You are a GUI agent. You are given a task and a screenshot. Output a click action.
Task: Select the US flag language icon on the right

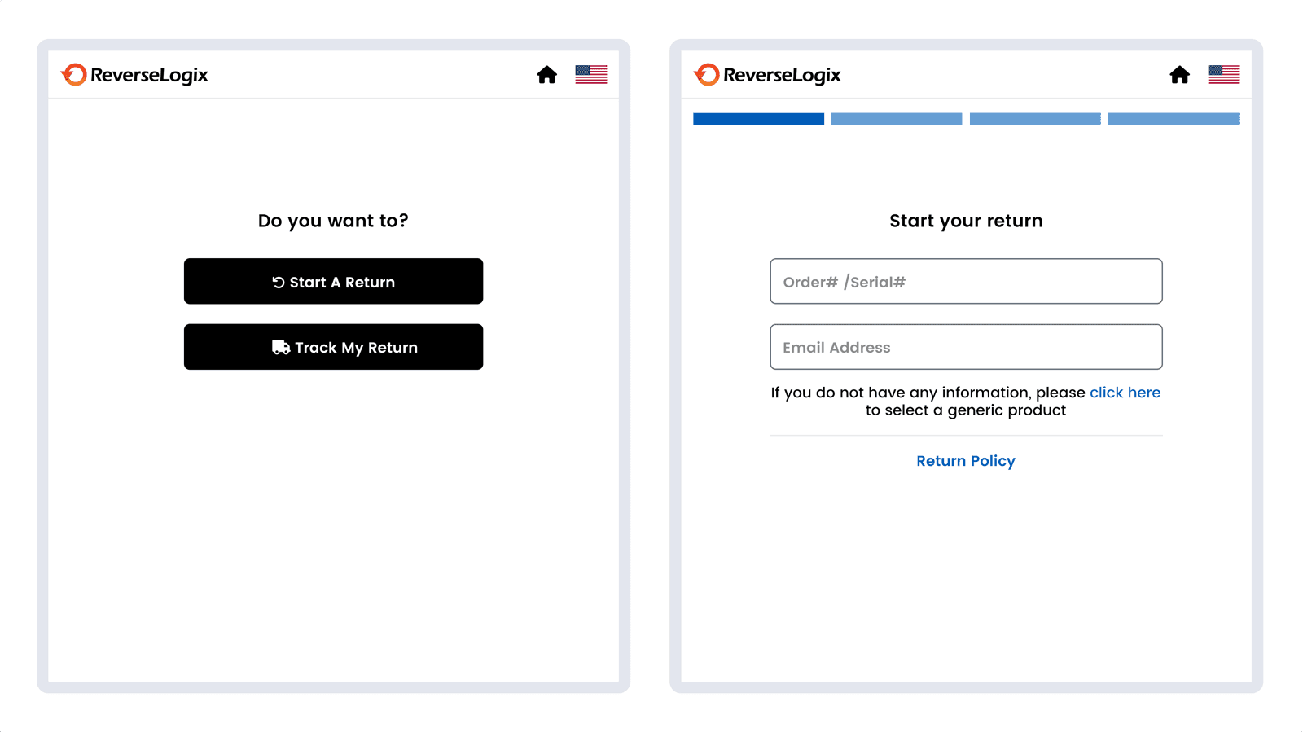point(1223,74)
